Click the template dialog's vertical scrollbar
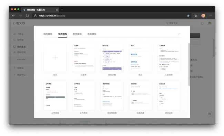 pos(189,64)
